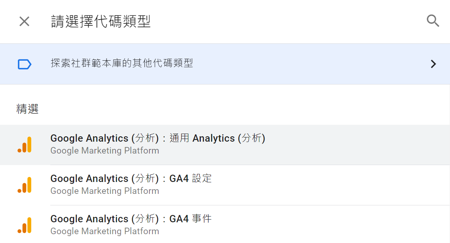Select Google Analytics GA4 設定 title
This screenshot has width=450, height=243.
coord(131,179)
